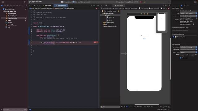Open the Source Control navigator
The width and height of the screenshot is (198, 111).
pos(5,6)
